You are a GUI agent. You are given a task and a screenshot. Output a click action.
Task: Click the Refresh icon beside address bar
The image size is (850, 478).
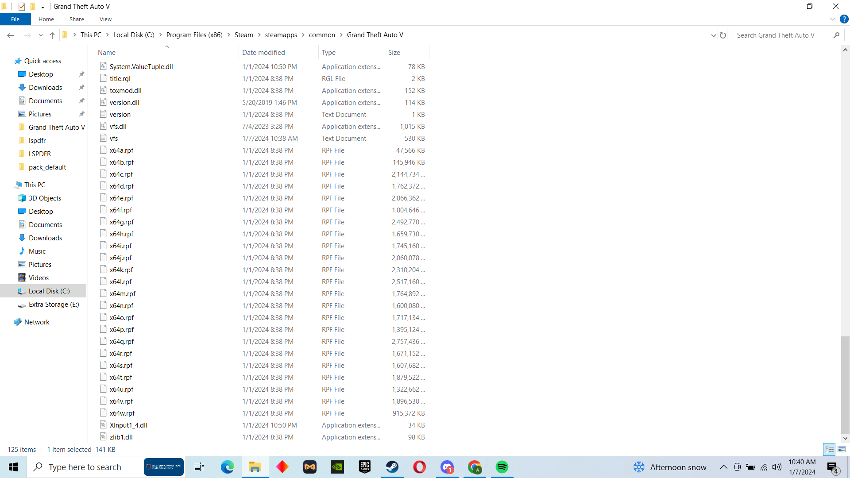click(723, 35)
